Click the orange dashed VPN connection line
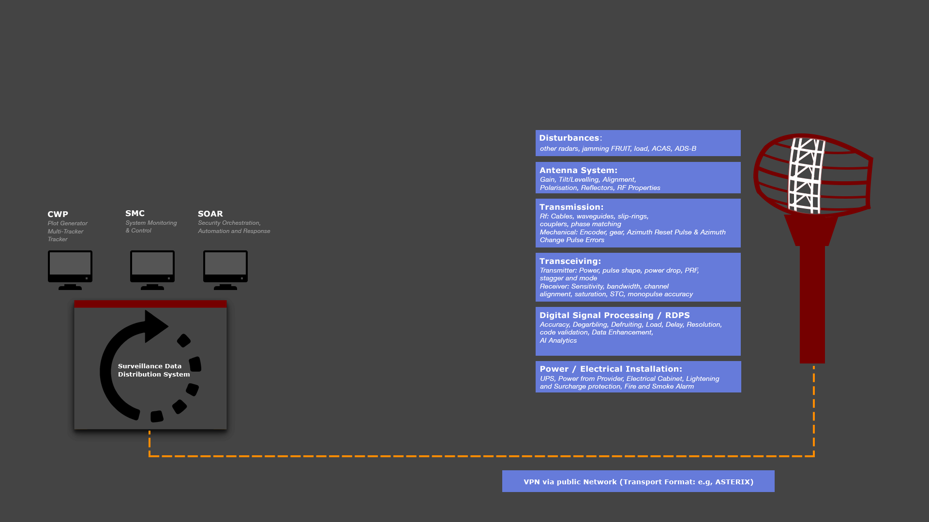This screenshot has width=929, height=522. (x=481, y=456)
